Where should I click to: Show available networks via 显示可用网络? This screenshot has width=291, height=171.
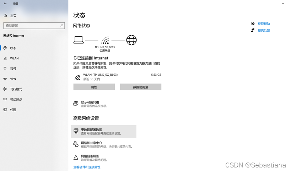[90, 102]
